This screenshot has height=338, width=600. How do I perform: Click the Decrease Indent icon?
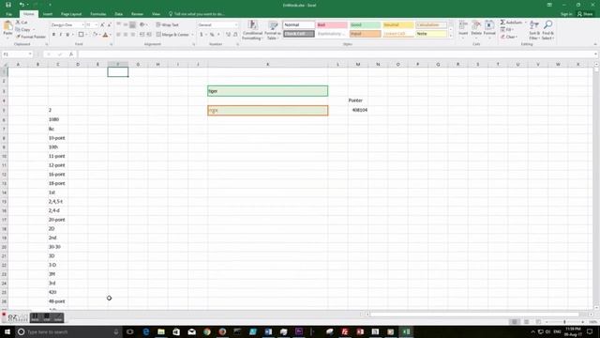[142, 35]
